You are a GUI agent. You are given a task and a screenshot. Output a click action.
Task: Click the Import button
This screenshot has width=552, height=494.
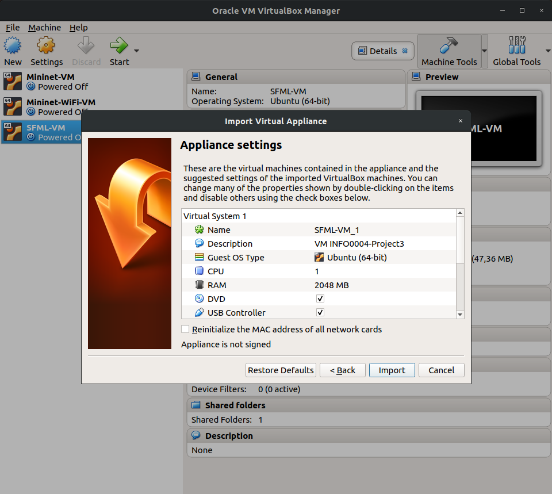point(392,370)
